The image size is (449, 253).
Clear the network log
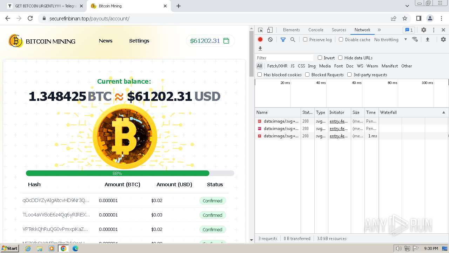(x=270, y=40)
